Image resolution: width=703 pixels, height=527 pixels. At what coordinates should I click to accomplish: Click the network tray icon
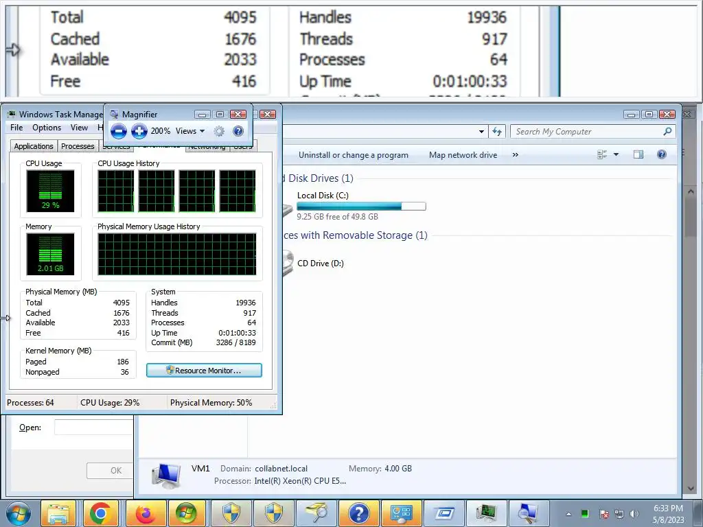coord(619,514)
